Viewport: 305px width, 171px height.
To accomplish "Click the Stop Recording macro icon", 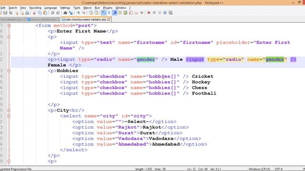I will 154,13.
